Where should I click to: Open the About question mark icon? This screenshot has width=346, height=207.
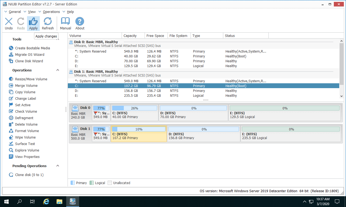80,22
